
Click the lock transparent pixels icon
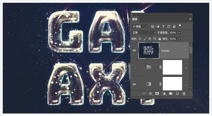[x=140, y=39]
